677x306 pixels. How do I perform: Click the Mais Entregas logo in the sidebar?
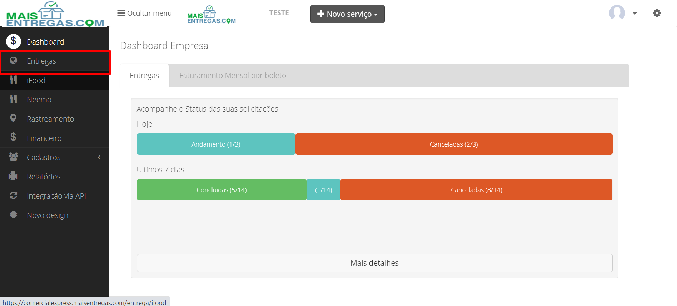point(55,14)
